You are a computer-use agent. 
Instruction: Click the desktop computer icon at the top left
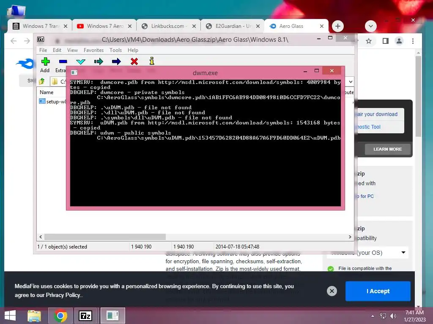click(x=16, y=11)
